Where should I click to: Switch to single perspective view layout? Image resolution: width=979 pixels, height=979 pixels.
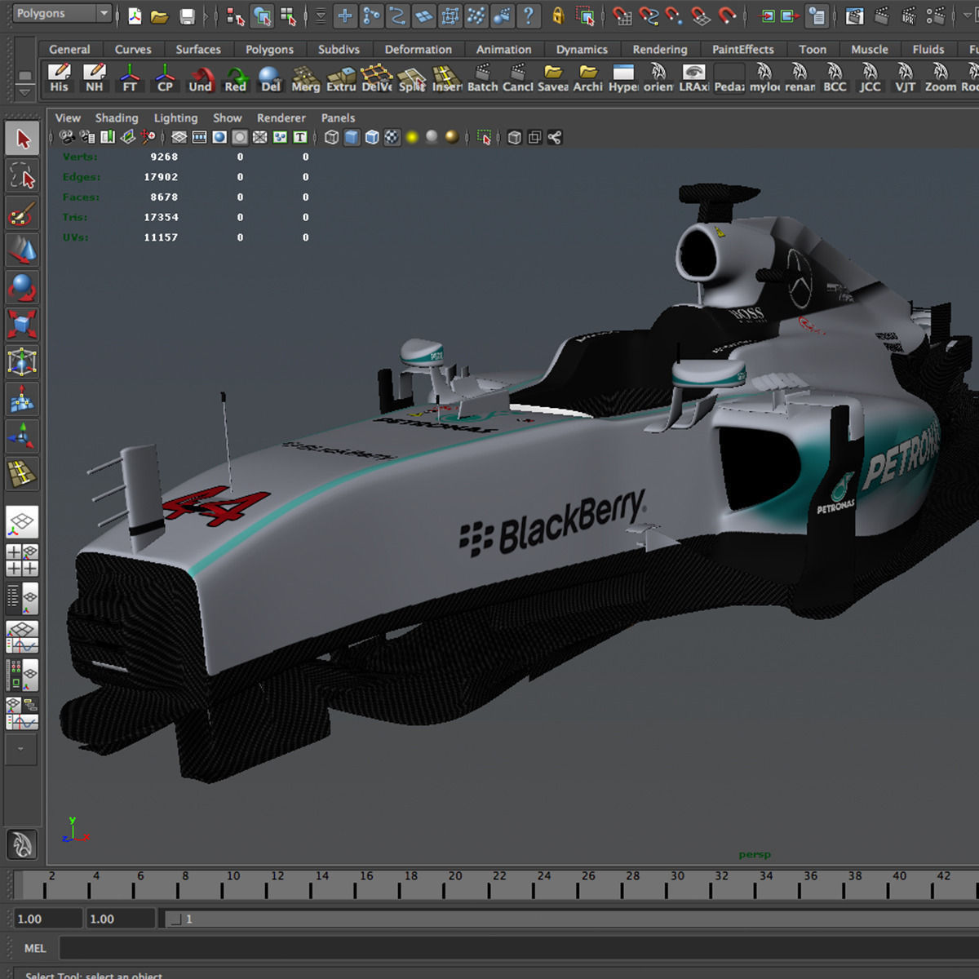[22, 523]
